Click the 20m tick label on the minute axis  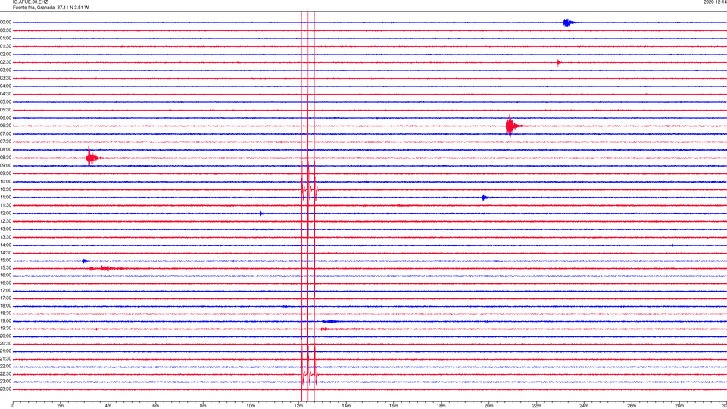click(x=488, y=406)
